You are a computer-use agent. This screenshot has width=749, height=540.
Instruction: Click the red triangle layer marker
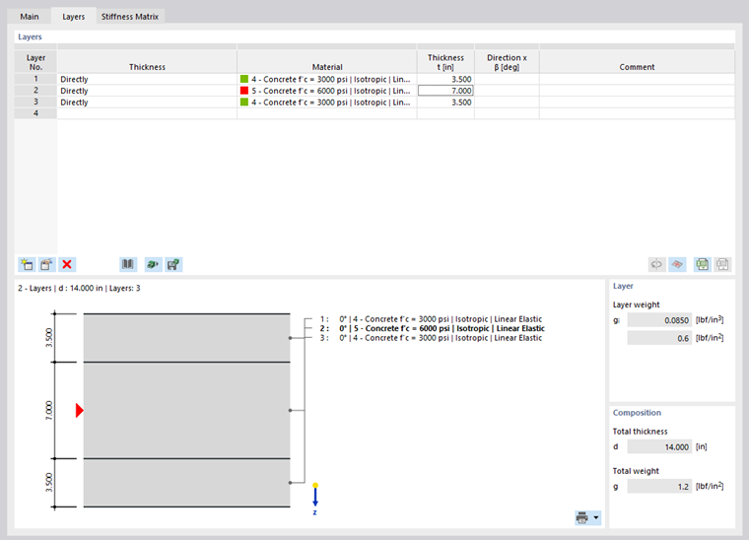79,410
